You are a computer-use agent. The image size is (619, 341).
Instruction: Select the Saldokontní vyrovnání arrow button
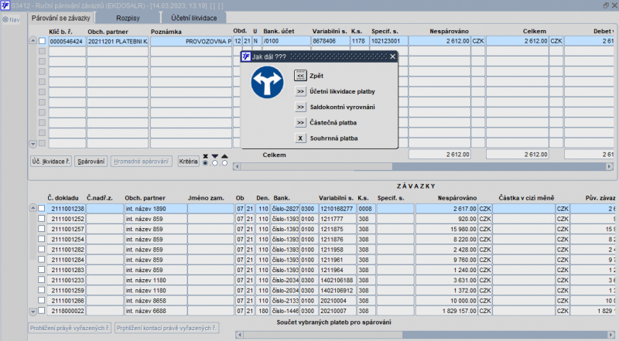pyautogui.click(x=300, y=107)
